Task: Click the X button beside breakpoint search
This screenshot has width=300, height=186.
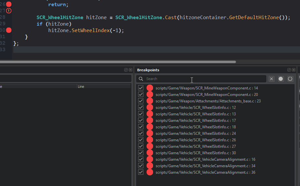Action: click(x=271, y=79)
